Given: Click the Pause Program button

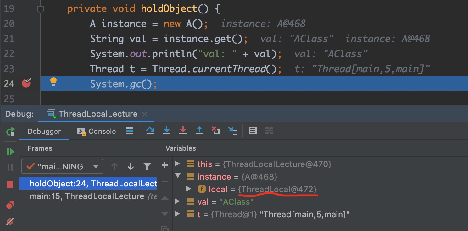Looking at the screenshot, I should tap(10, 168).
